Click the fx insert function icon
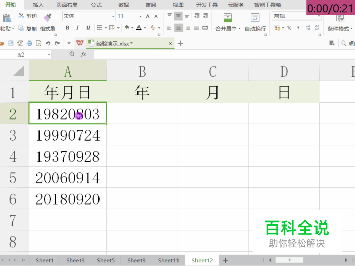This screenshot has height=266, width=355. click(83, 54)
